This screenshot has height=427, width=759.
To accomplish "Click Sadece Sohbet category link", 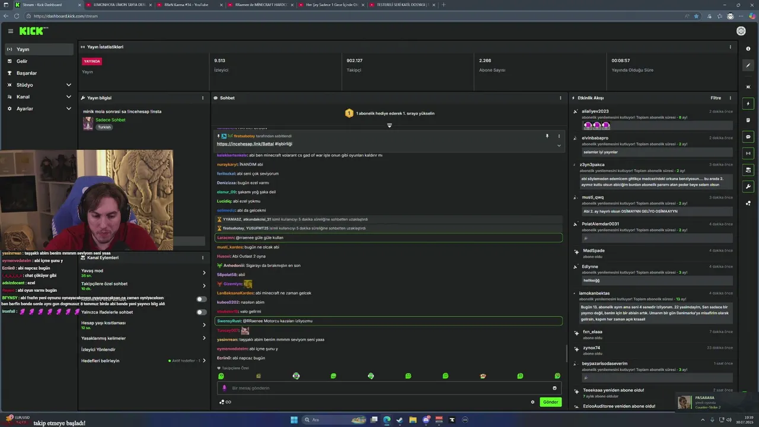I will pyautogui.click(x=110, y=120).
